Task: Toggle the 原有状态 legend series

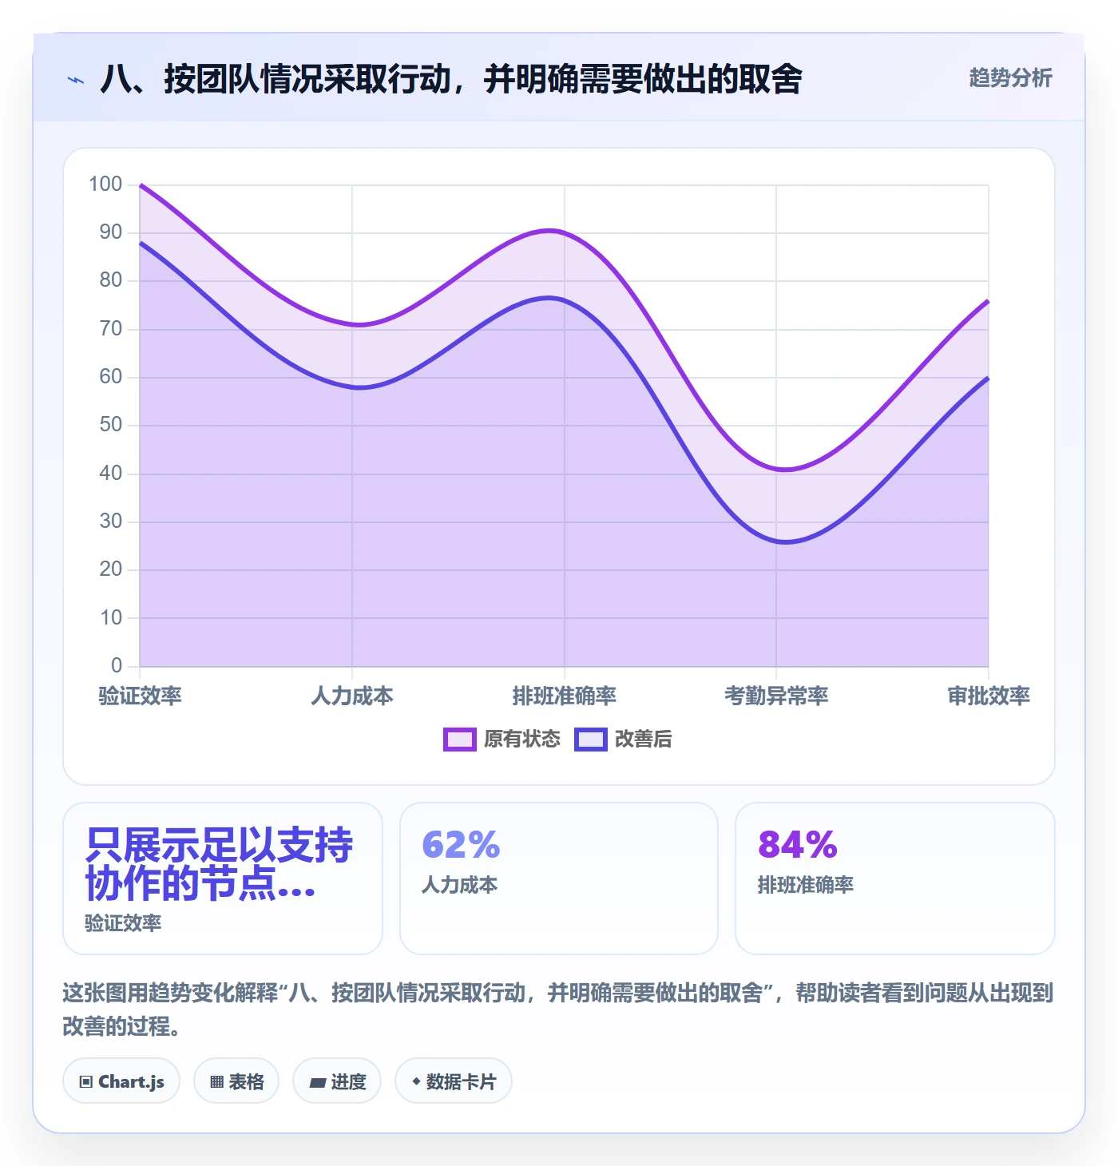Action: point(502,740)
